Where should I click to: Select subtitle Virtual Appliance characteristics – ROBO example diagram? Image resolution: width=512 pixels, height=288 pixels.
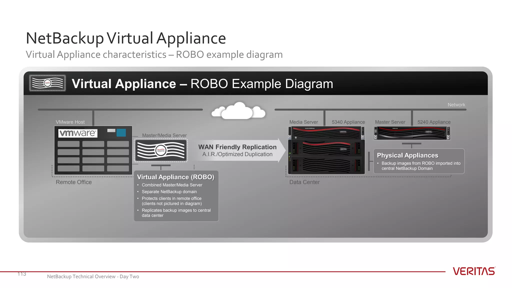154,54
